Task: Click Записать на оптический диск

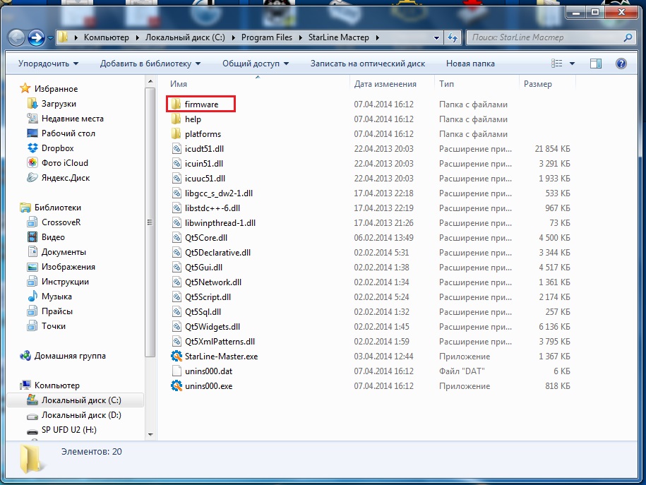Action: coord(367,64)
